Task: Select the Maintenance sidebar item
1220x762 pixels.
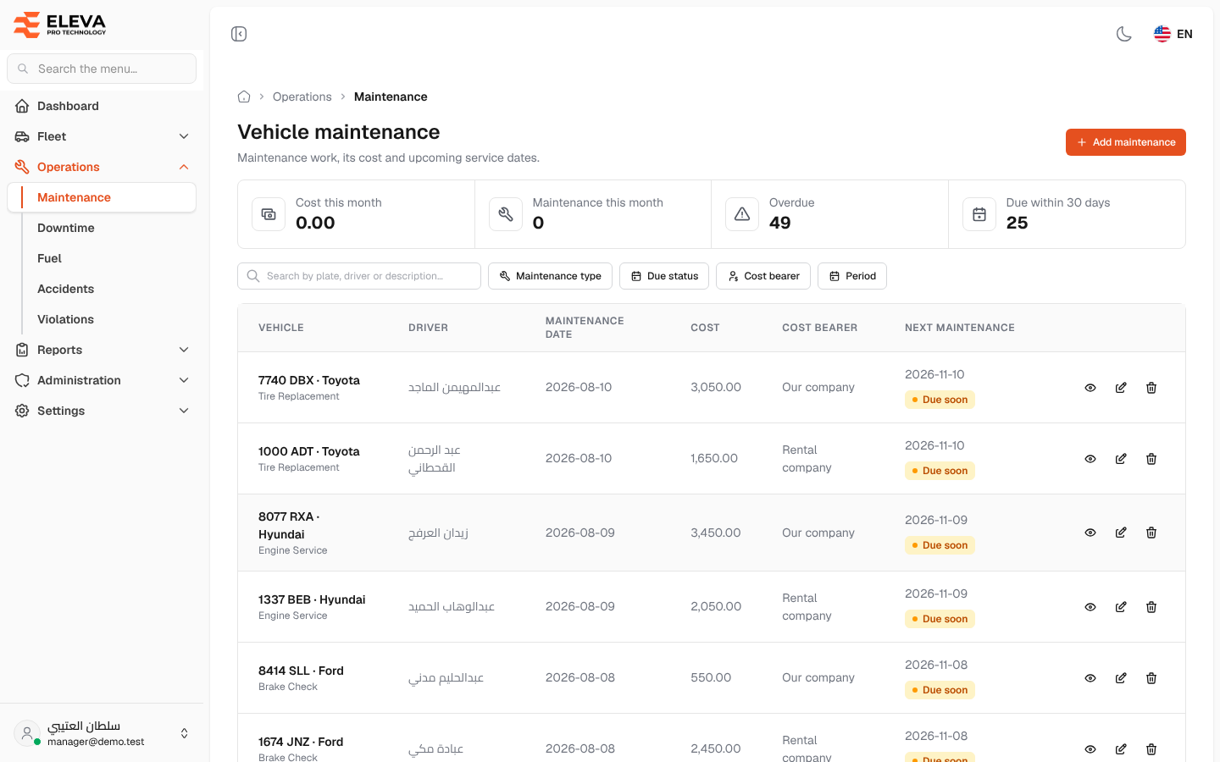Action: click(x=102, y=197)
